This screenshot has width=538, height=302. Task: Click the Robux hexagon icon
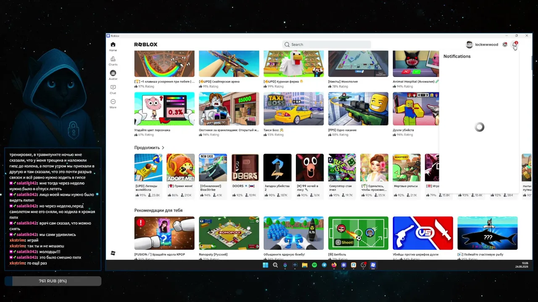tap(505, 44)
